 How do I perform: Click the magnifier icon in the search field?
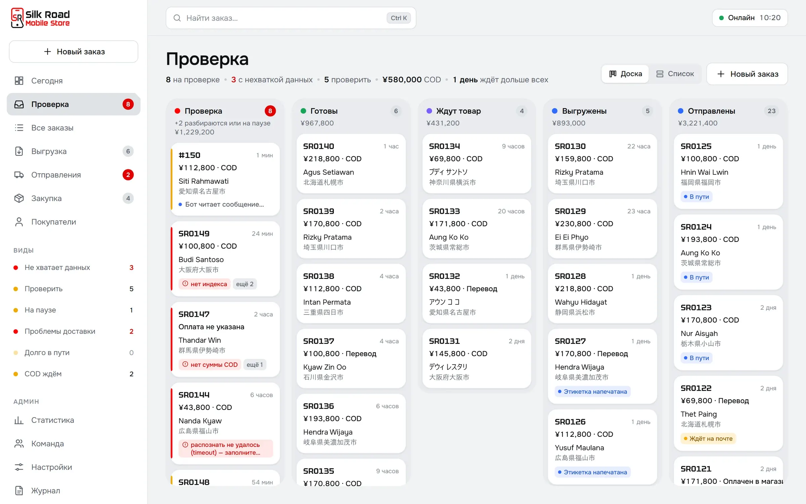(x=177, y=18)
